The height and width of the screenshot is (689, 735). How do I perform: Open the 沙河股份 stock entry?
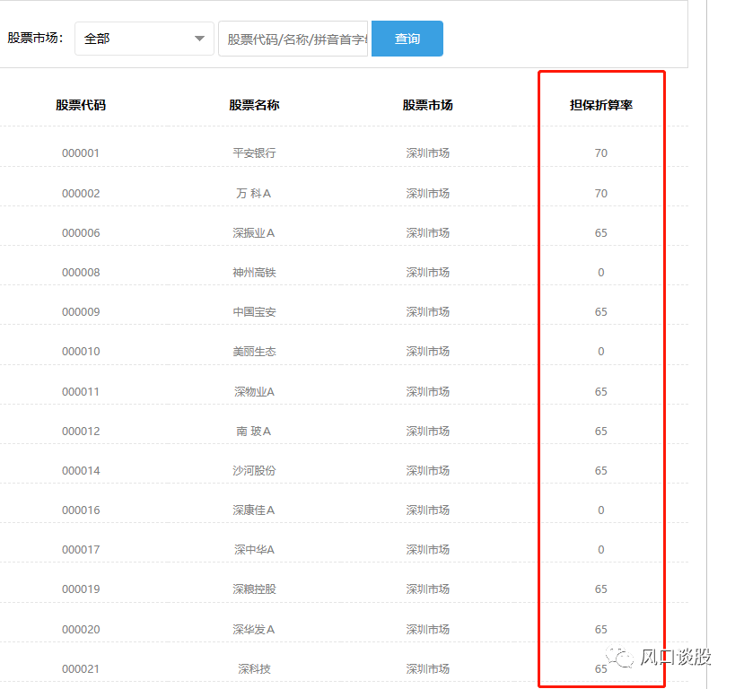[x=252, y=469]
